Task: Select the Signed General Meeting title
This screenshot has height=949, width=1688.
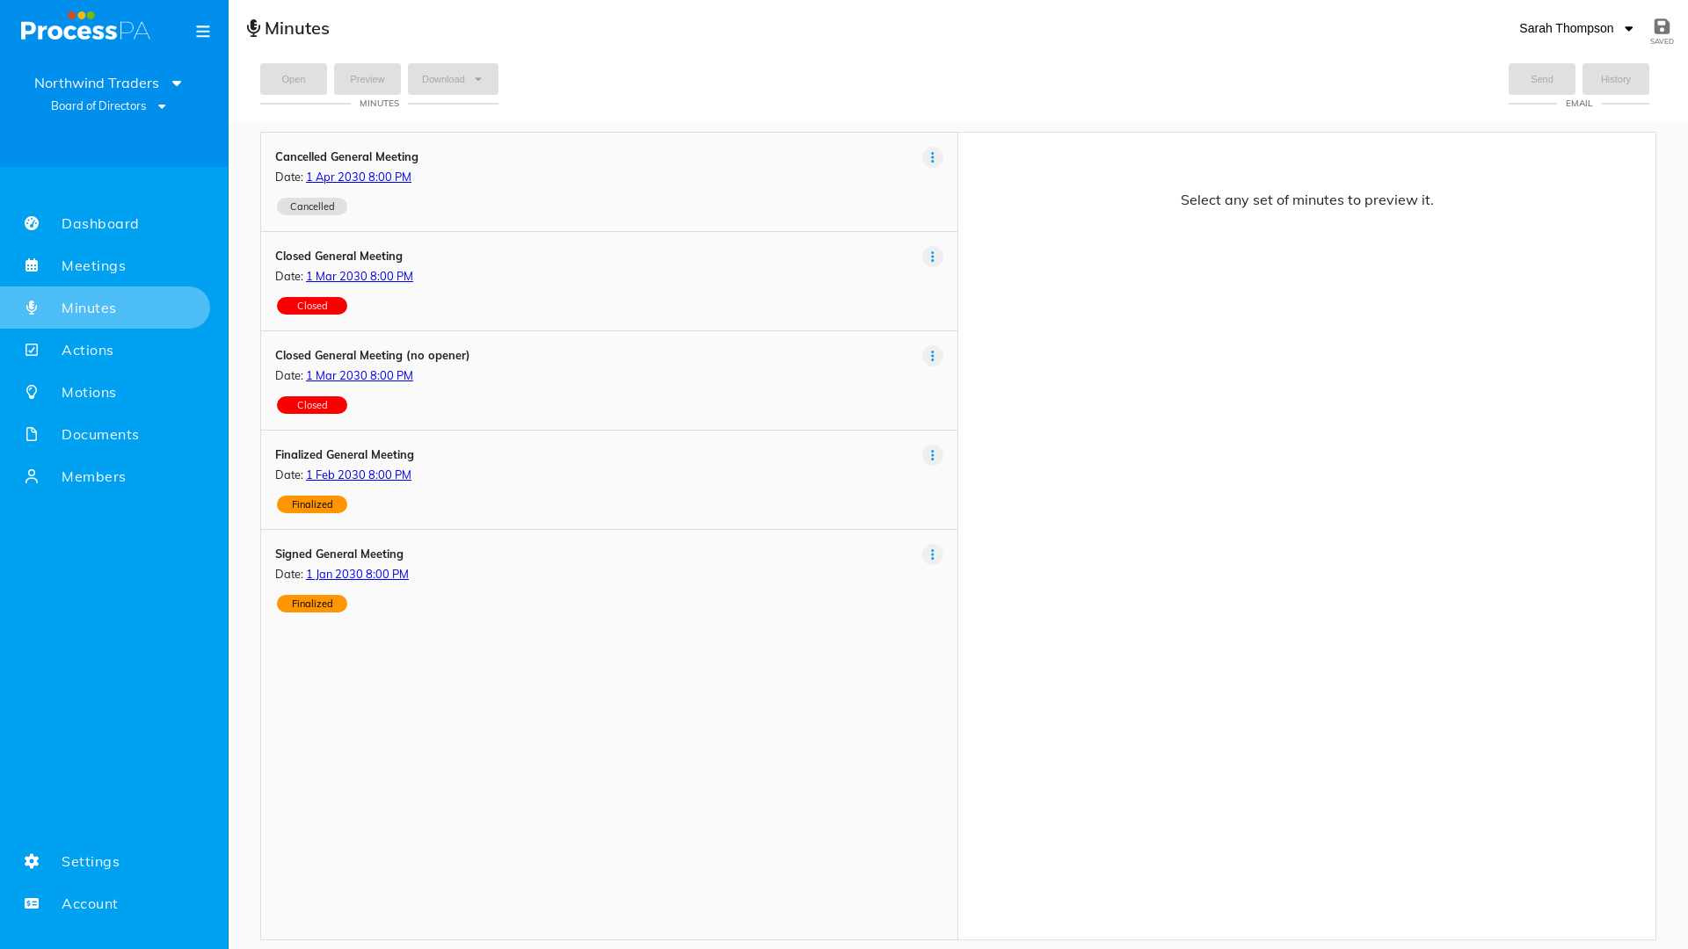Action: tap(339, 554)
